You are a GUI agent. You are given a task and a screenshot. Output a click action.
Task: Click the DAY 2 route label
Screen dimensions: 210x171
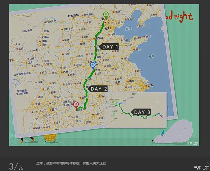[97, 89]
